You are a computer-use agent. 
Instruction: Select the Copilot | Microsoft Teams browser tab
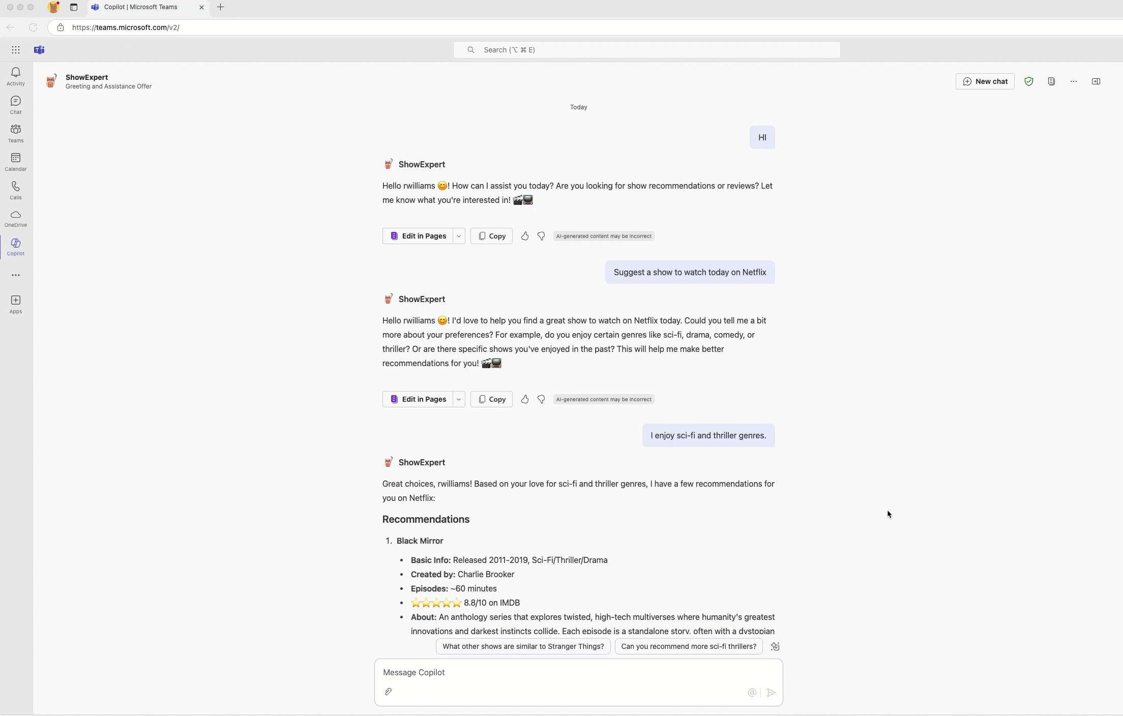(140, 7)
